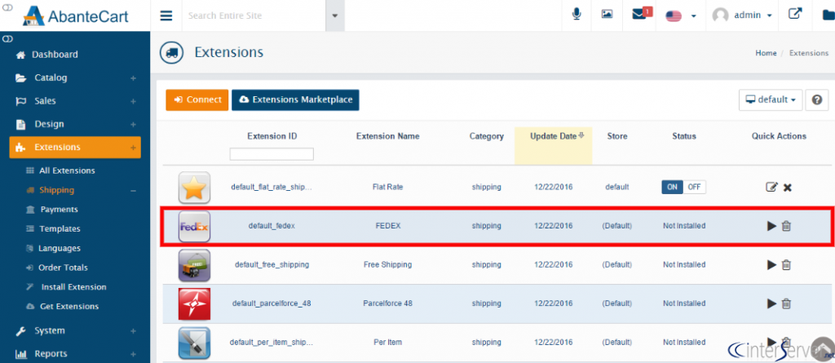Viewport: 835px width, 363px height.
Task: Click the default_free_shipping ID text
Action: [x=272, y=264]
